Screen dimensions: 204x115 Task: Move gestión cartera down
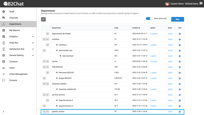pos(47,112)
